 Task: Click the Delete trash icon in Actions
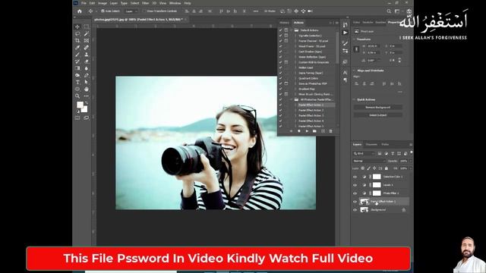[x=330, y=131]
